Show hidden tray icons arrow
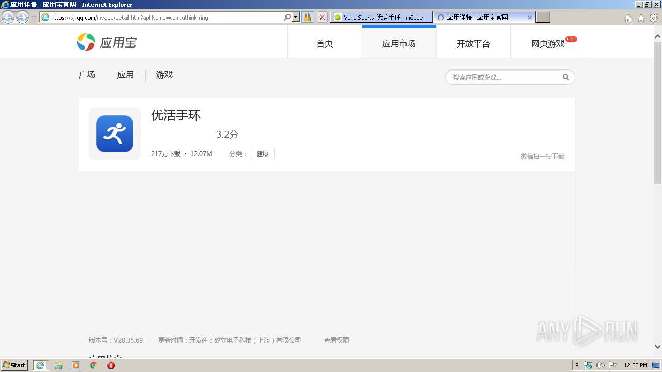 (x=577, y=365)
